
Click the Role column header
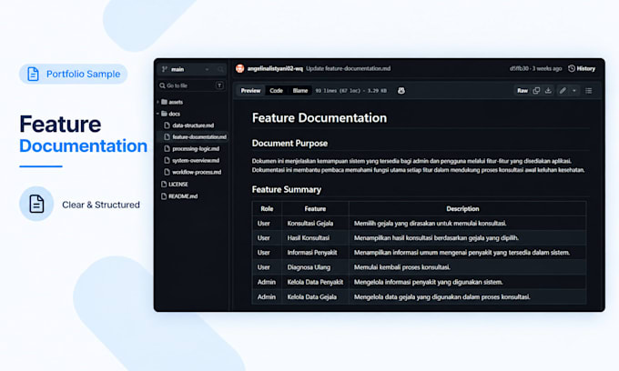tap(267, 209)
